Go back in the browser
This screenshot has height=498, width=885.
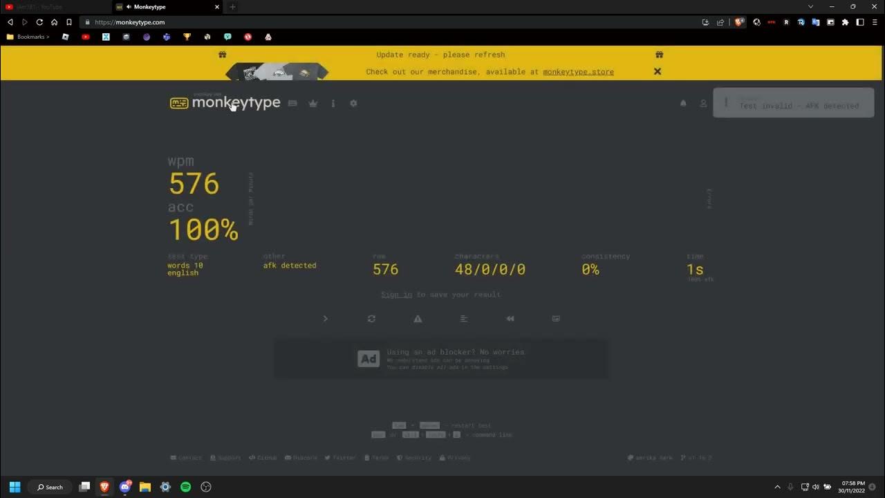point(10,22)
